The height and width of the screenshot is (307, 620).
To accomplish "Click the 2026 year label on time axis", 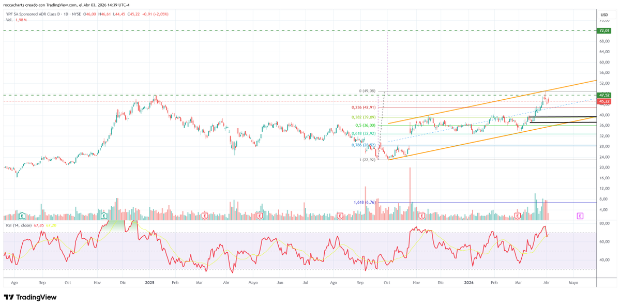I will tap(469, 283).
